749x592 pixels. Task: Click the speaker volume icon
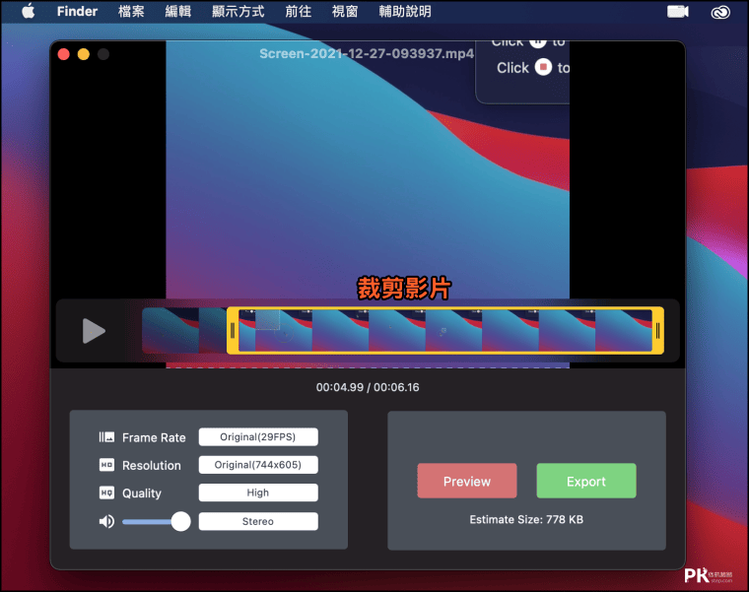106,521
